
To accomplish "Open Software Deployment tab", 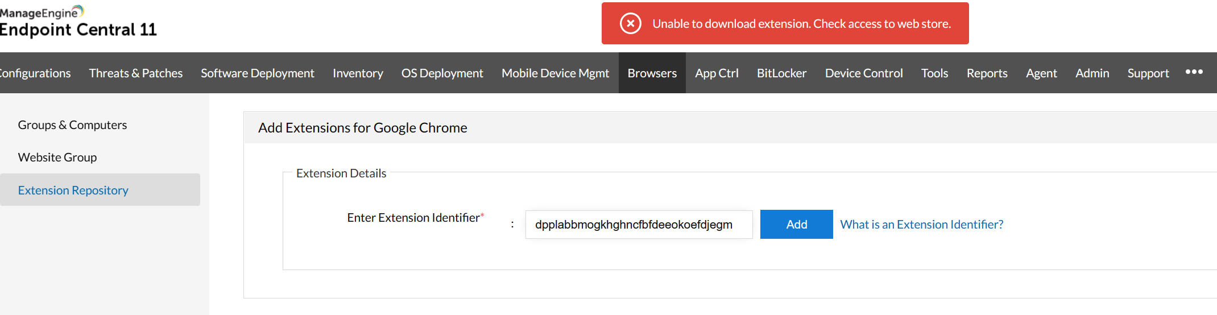I will [257, 73].
